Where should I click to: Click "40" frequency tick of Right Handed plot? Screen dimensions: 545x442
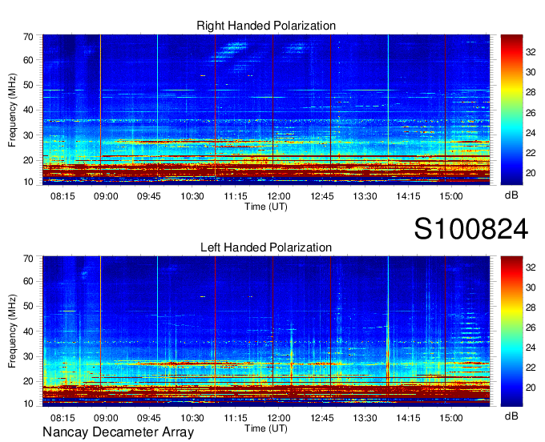(28, 110)
